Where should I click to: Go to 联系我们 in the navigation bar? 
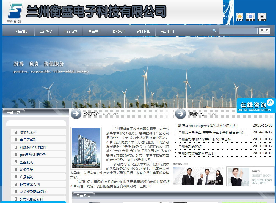point(167,31)
